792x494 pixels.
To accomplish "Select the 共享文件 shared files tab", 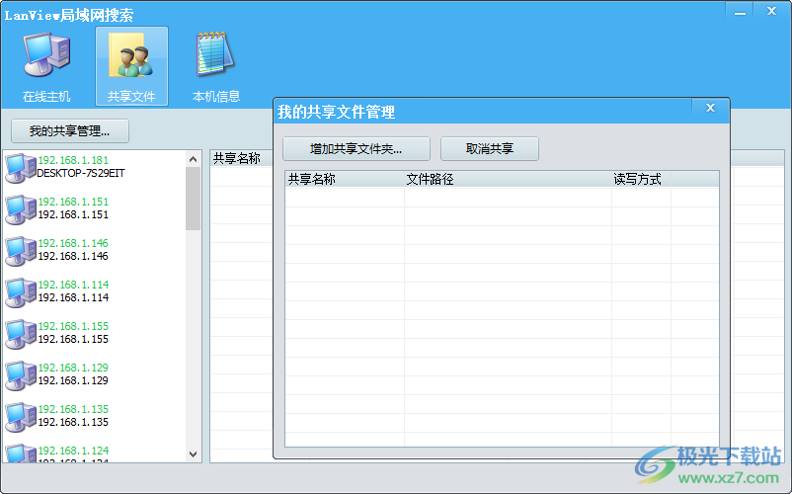I will click(x=131, y=66).
